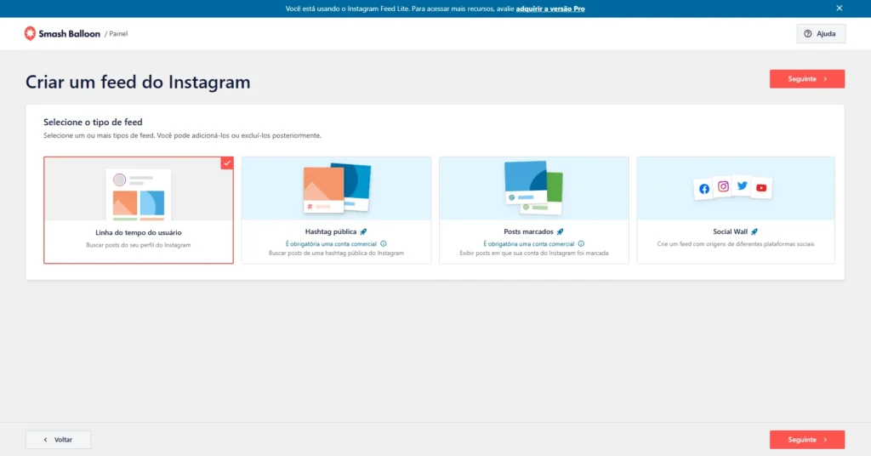
Task: Click info icon under Hashtag pública
Action: pos(384,243)
